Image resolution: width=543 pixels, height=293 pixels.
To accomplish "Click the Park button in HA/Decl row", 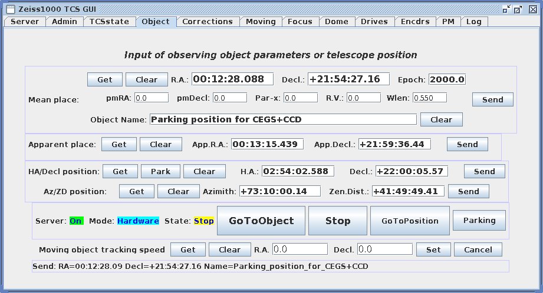I will [161, 171].
